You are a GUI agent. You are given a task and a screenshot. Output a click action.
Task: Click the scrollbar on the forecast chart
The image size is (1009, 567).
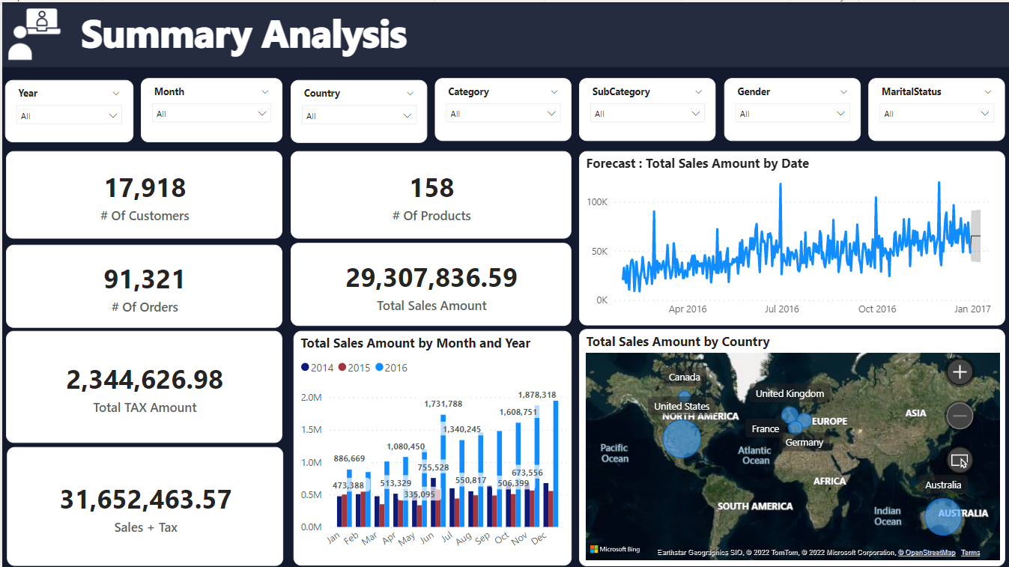pos(976,237)
